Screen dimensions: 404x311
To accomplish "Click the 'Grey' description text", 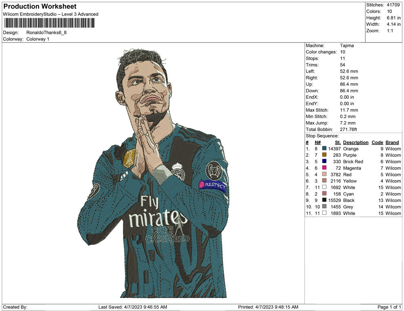I will coord(348,207).
